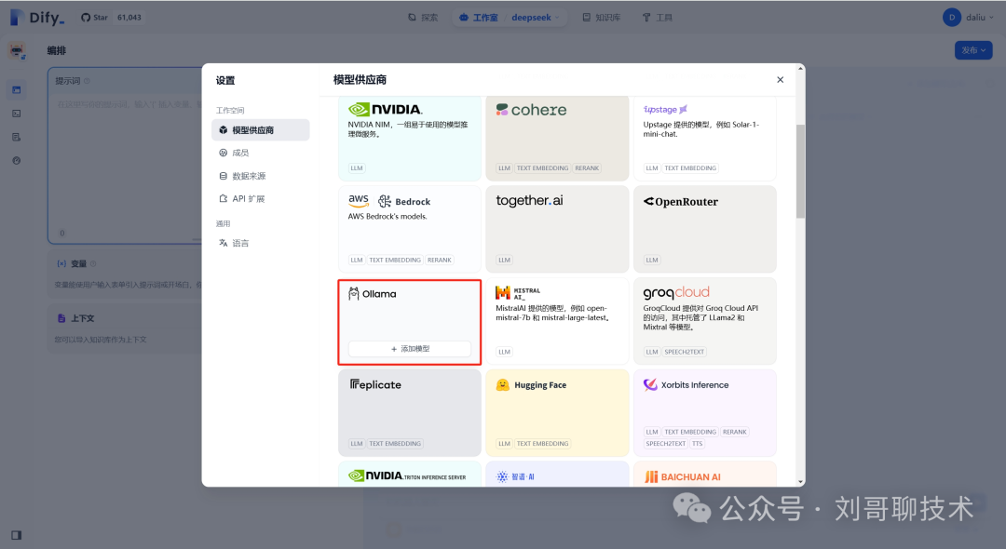Image resolution: width=1006 pixels, height=549 pixels.
Task: Open the 探索 tab
Action: click(424, 18)
